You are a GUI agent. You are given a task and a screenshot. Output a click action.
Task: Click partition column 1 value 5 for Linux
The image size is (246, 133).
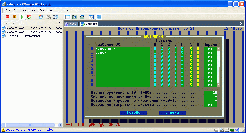pyautogui.click(x=162, y=52)
